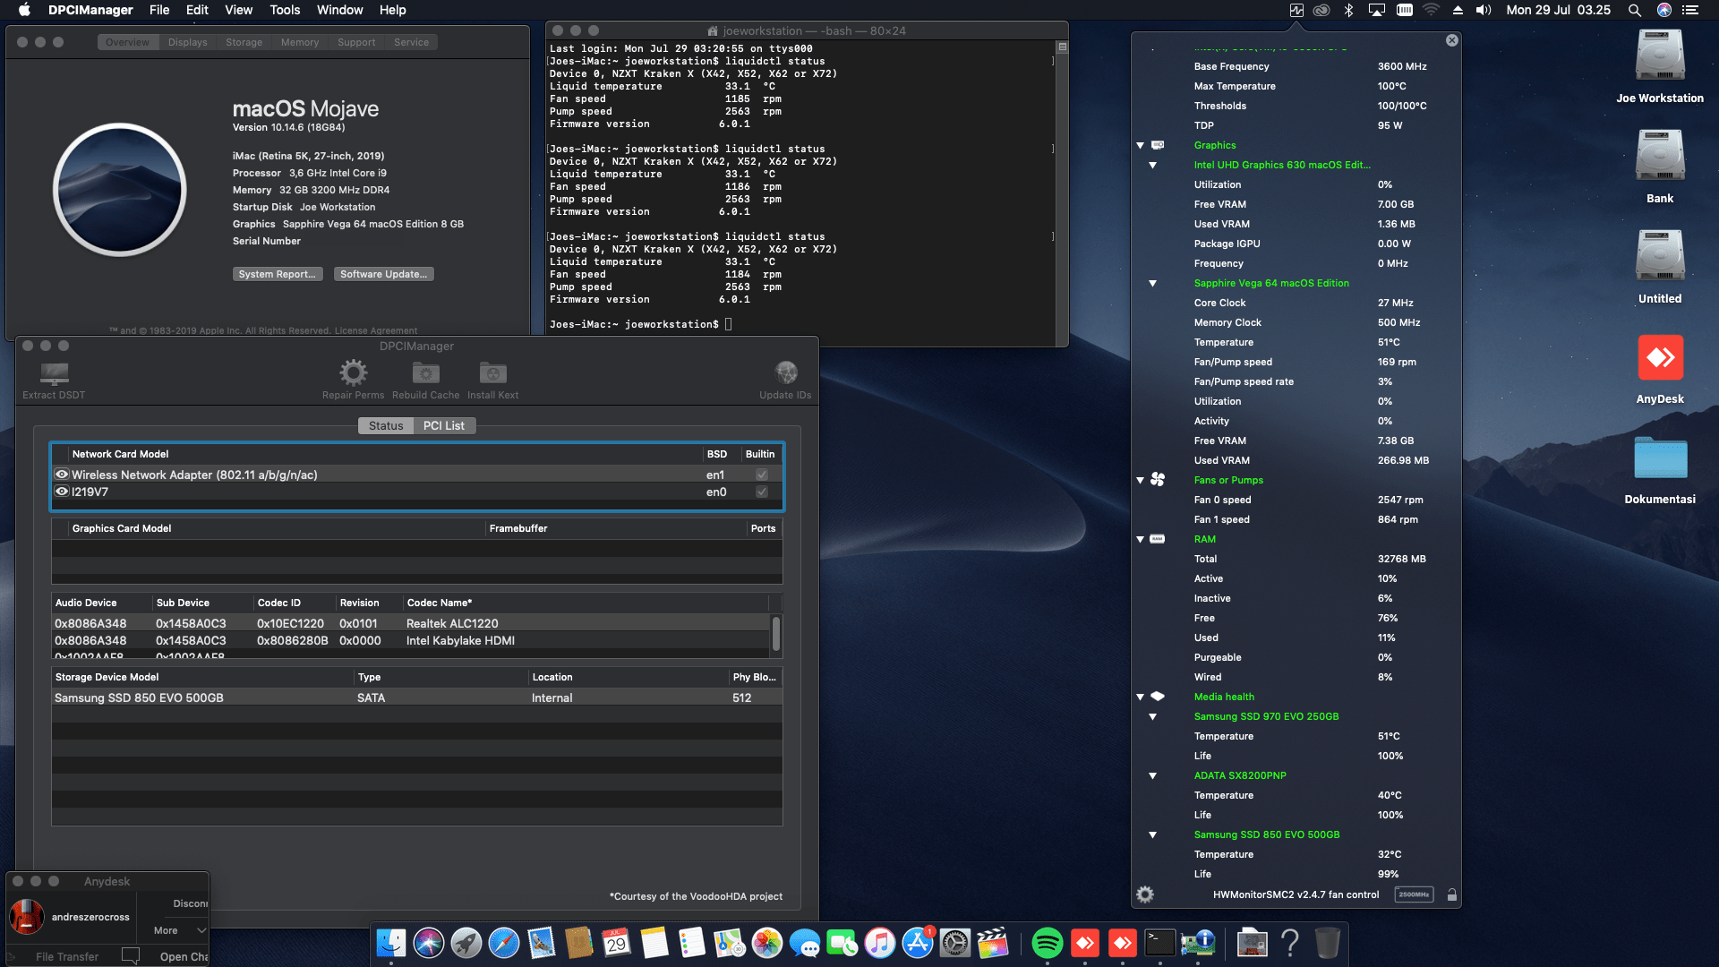The width and height of the screenshot is (1719, 967).
Task: Open the Displays tab in About This Mac
Action: point(187,42)
